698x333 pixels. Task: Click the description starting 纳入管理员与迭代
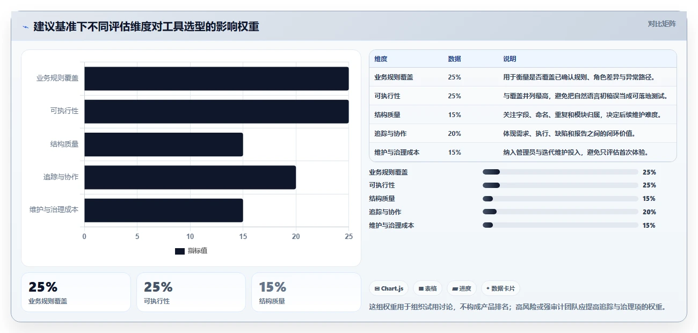[x=576, y=153]
